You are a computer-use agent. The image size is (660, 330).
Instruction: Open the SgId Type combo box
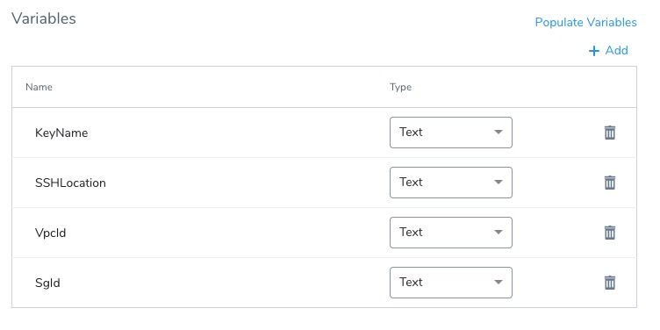451,283
